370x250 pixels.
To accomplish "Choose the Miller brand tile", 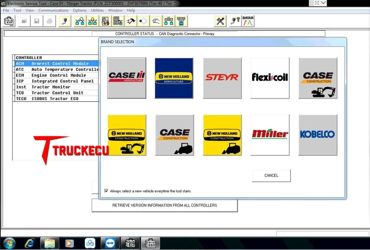I will pos(270,135).
